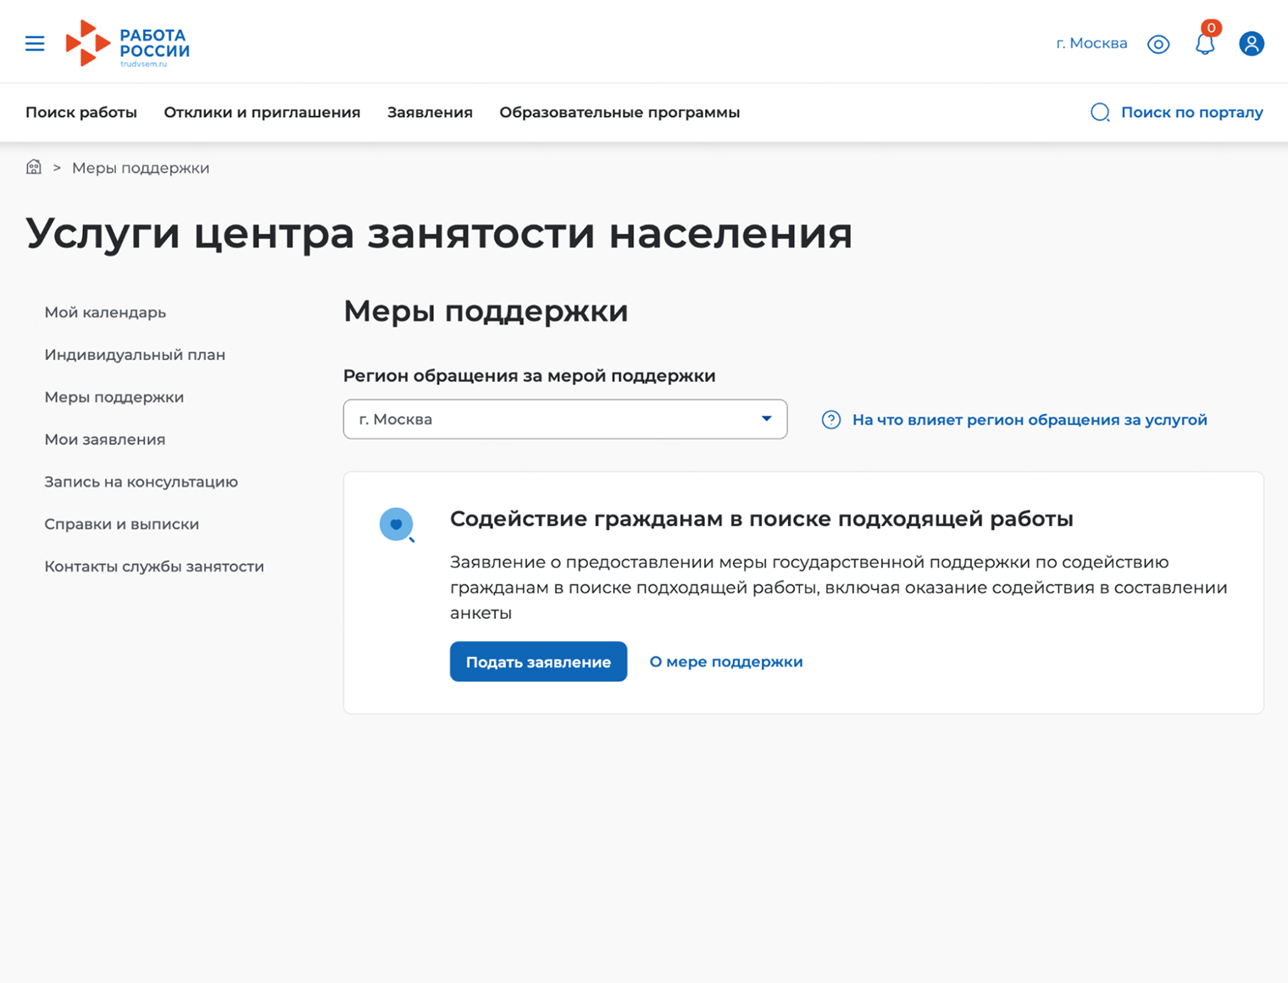Open the user profile icon
Viewport: 1288px width, 983px height.
coord(1251,43)
